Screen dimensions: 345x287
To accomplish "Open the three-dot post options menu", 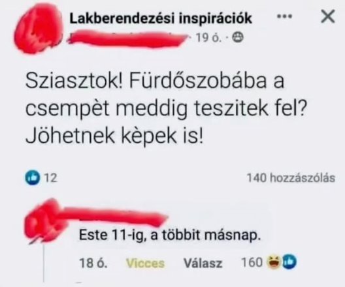I will pos(284,16).
